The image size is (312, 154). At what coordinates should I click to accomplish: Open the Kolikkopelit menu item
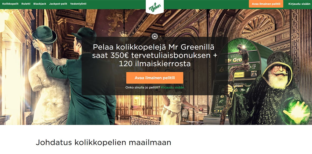[x=10, y=4]
